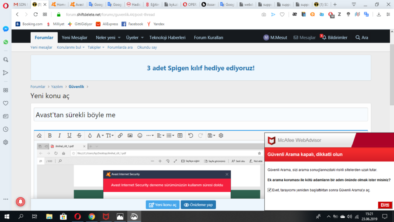The image size is (394, 222).
Task: Expand the Üyeler navigation dropdown
Action: pos(134,38)
